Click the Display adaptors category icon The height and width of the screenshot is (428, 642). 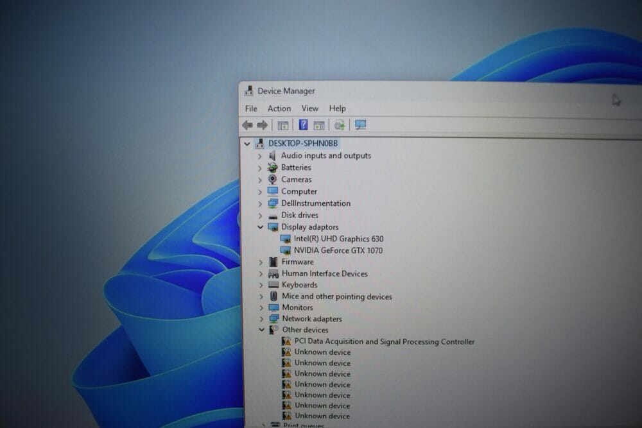tap(273, 227)
